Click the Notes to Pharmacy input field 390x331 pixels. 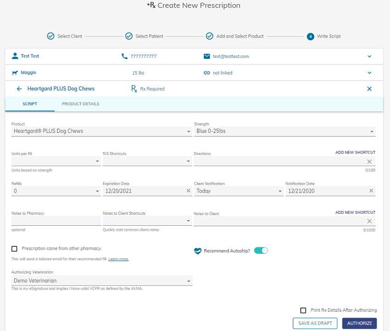point(55,221)
